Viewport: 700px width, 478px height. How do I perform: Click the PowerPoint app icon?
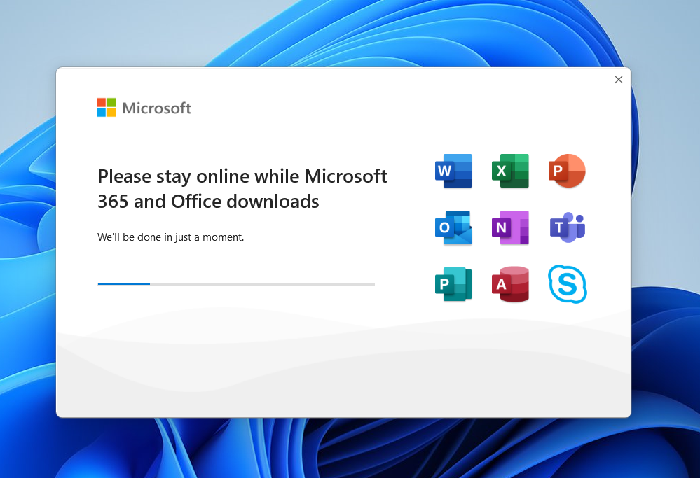pos(567,171)
